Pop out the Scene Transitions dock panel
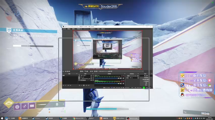 pyautogui.click(x=138, y=74)
